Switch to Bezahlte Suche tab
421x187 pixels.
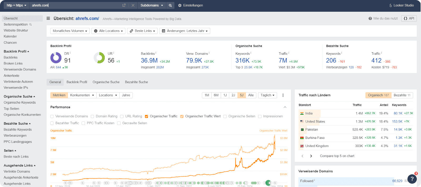136,82
